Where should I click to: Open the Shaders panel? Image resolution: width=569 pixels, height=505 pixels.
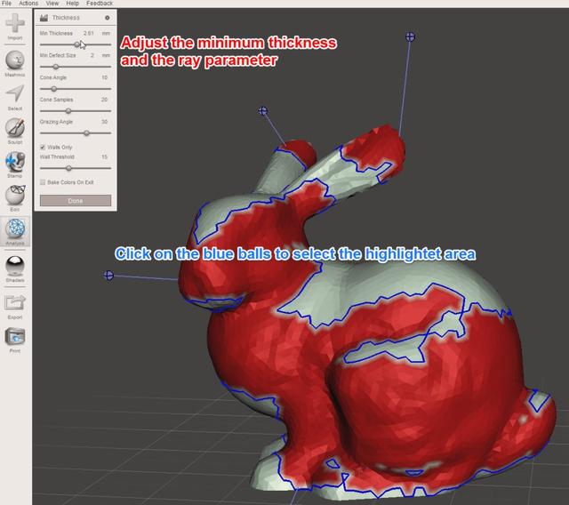pos(15,265)
